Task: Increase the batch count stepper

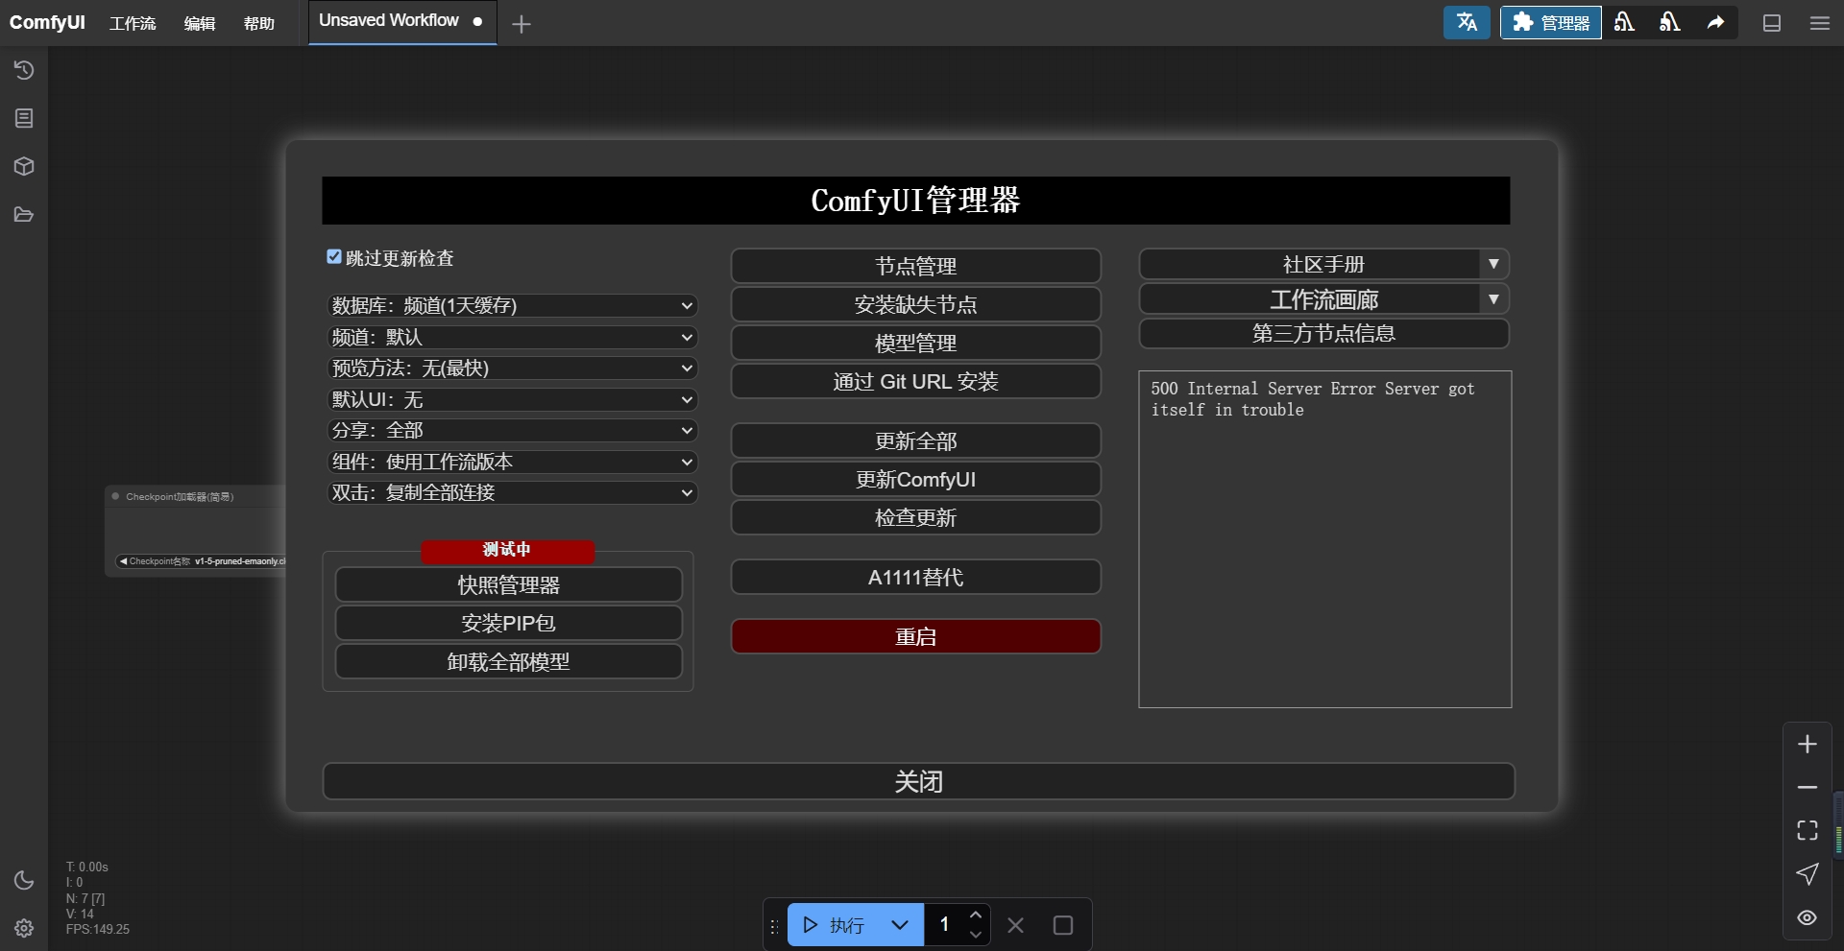Action: pyautogui.click(x=976, y=915)
